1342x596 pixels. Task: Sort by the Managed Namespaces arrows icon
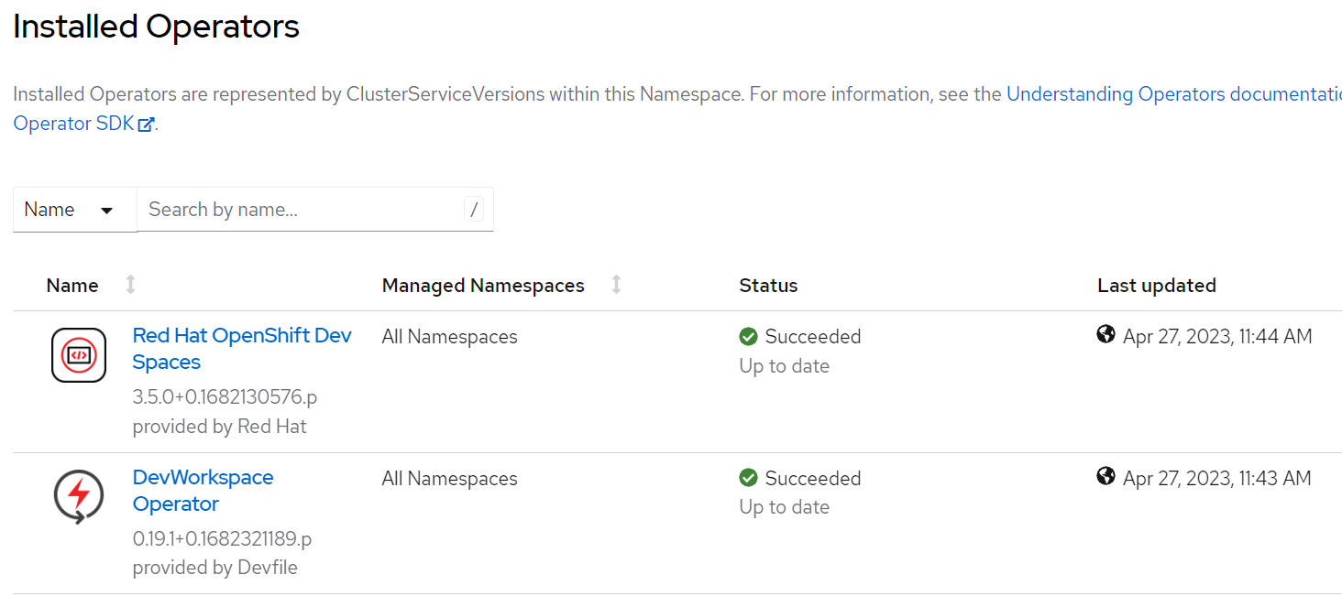[x=616, y=286]
